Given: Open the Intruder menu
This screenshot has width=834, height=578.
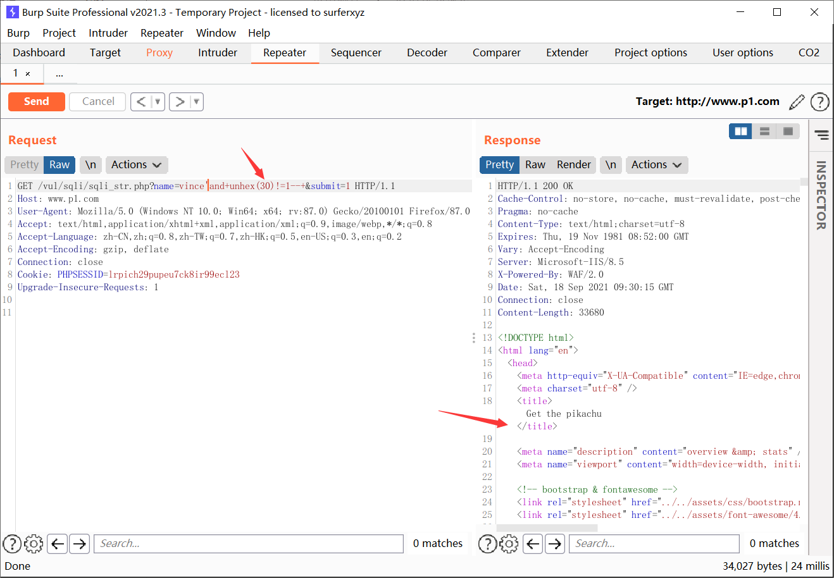Looking at the screenshot, I should point(108,33).
